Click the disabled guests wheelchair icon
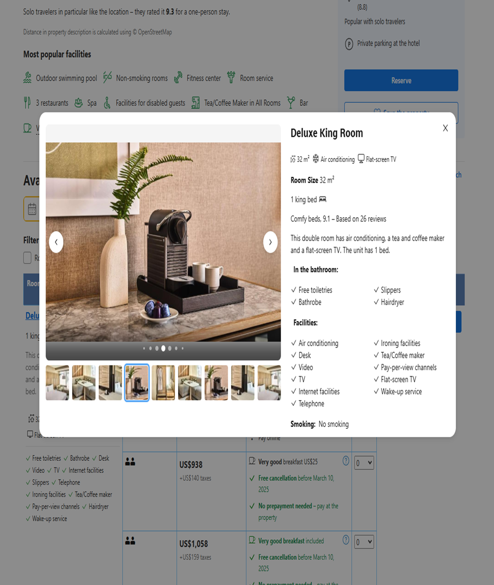494x585 pixels. [107, 103]
